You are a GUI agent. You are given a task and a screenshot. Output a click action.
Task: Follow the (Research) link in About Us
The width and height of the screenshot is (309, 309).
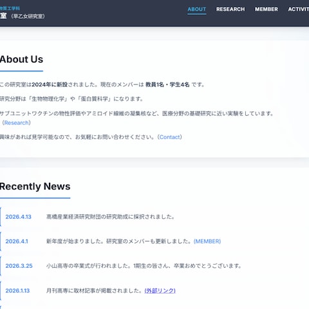(x=16, y=123)
